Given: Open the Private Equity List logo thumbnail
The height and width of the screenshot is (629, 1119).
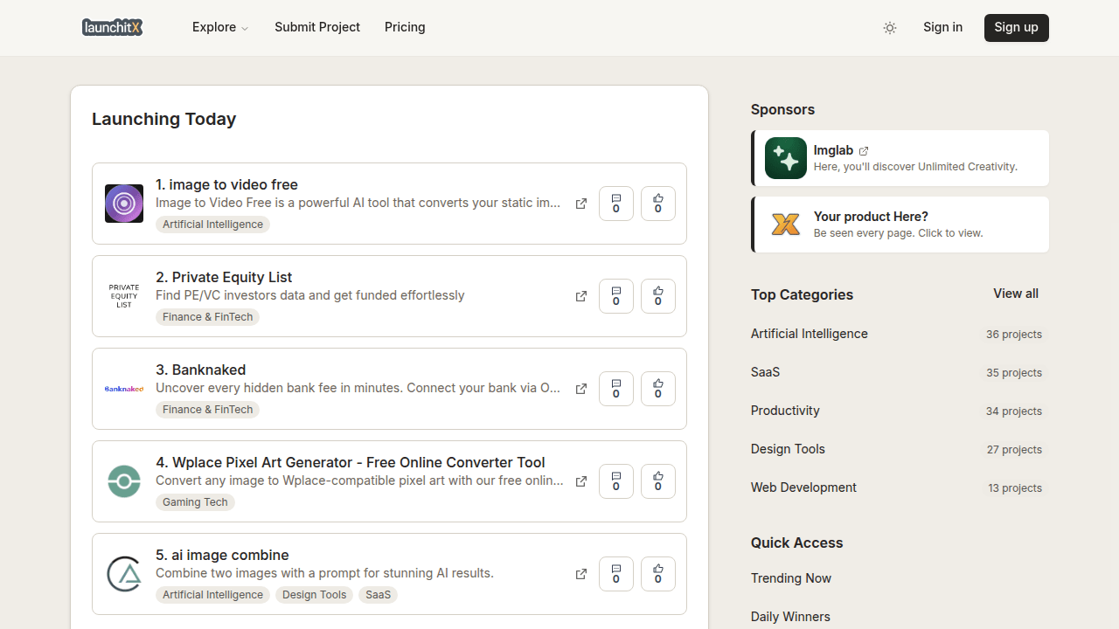Looking at the screenshot, I should pyautogui.click(x=124, y=296).
